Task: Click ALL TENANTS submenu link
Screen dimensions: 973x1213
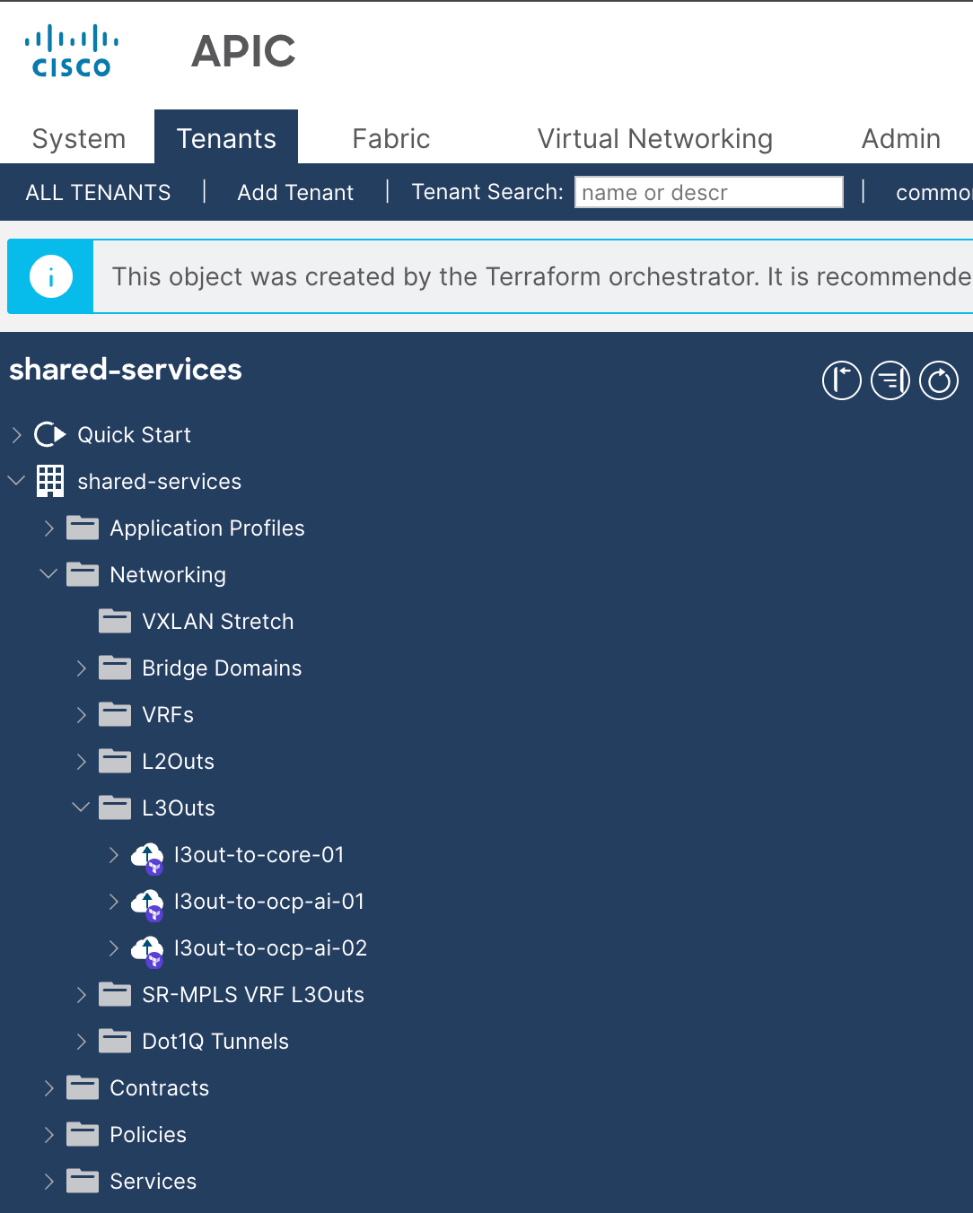Action: pos(99,193)
